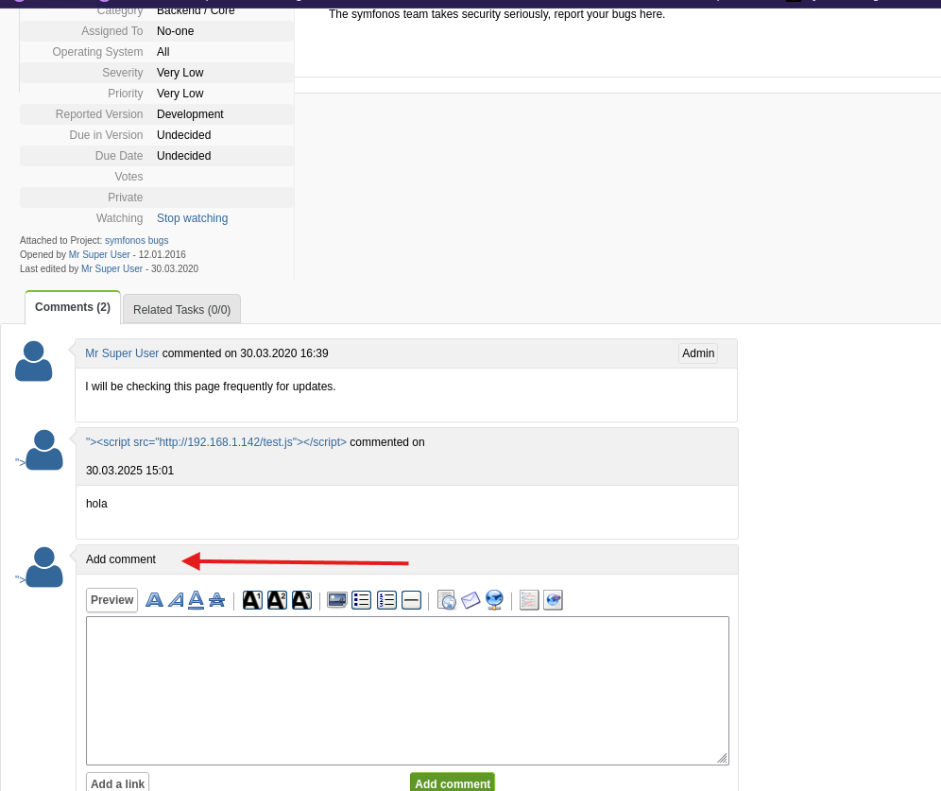
Task: Click the 'Severity' field label
Action: click(123, 73)
